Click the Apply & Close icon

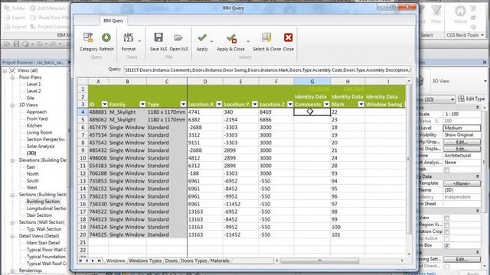click(231, 38)
